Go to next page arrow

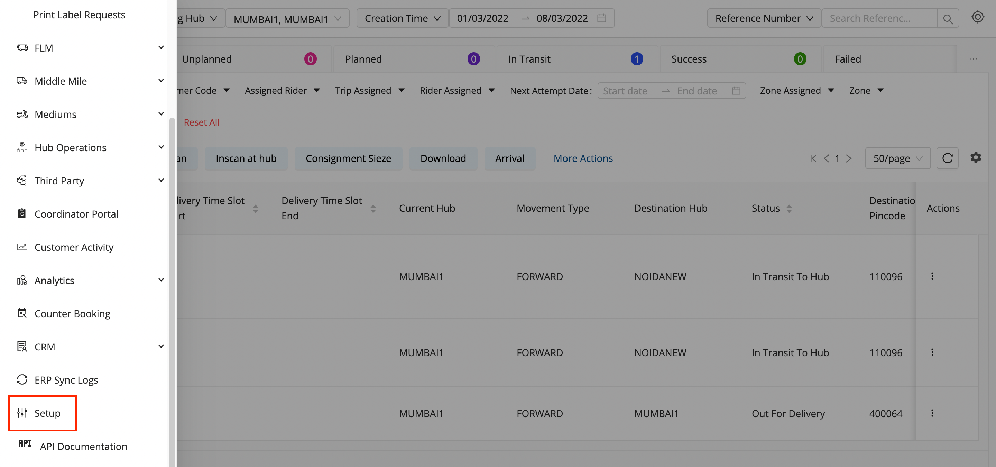click(849, 158)
